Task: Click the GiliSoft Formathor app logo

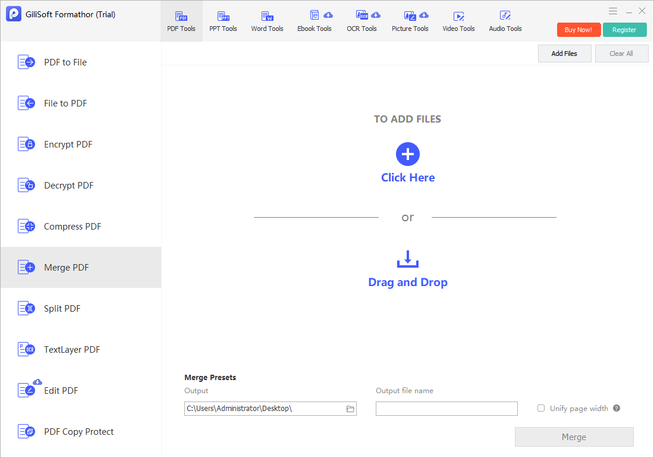Action: point(14,14)
